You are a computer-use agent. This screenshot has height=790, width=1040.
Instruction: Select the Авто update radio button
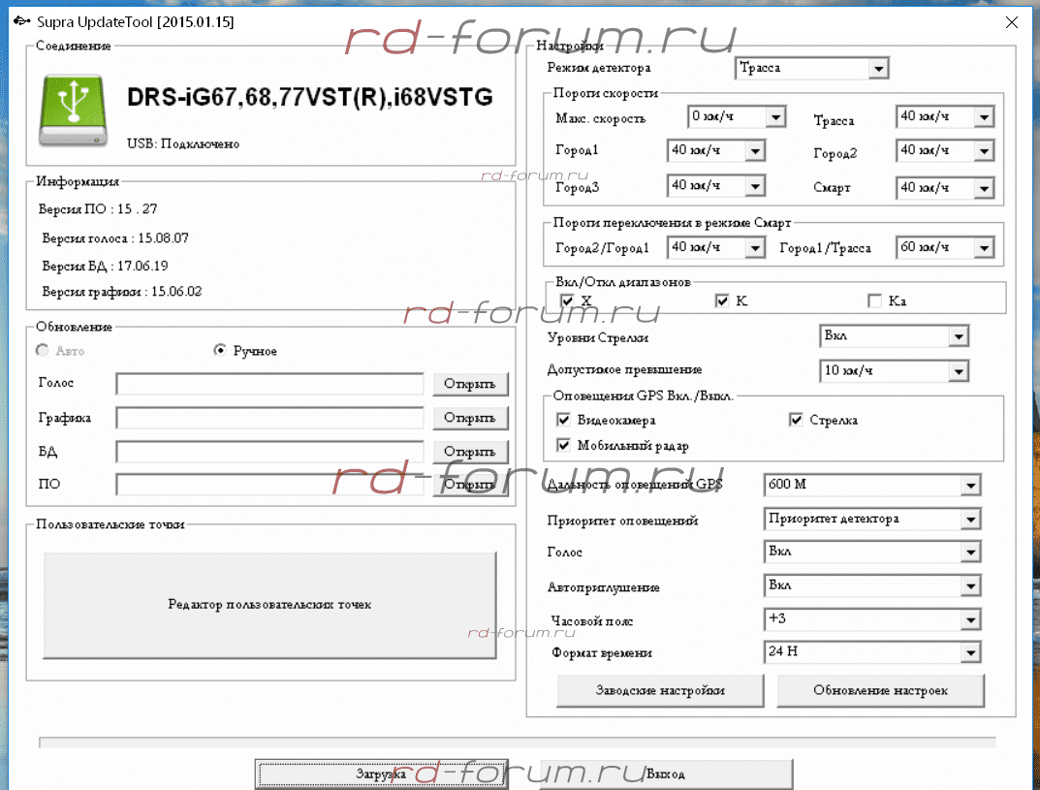(x=43, y=350)
